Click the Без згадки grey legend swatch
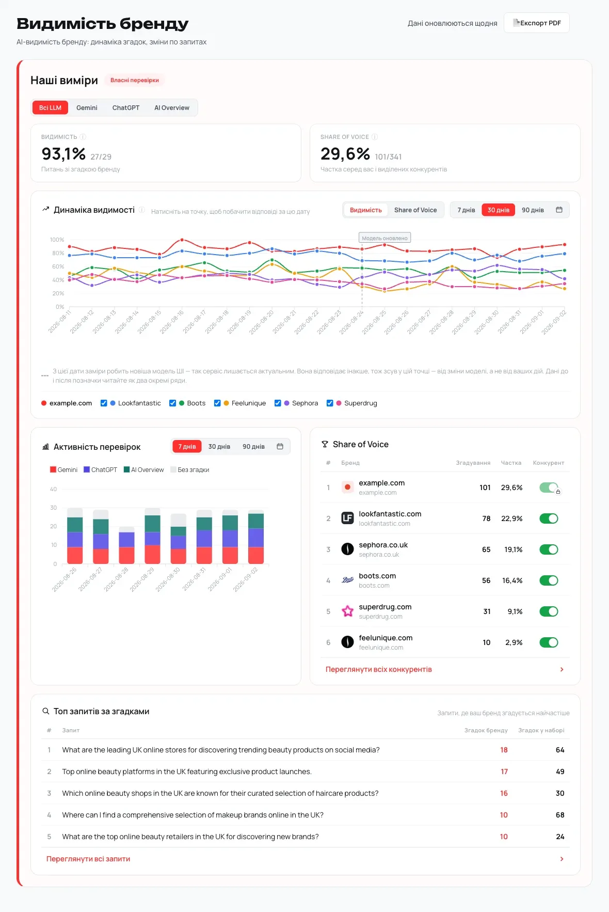609x912 pixels. 173,469
